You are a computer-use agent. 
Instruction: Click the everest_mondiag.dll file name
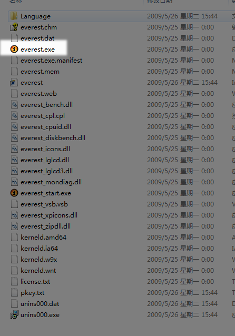[x=51, y=182]
